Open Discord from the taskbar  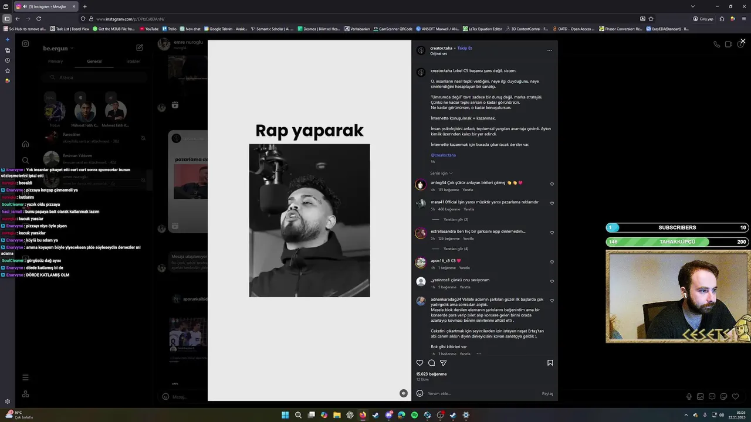point(388,415)
